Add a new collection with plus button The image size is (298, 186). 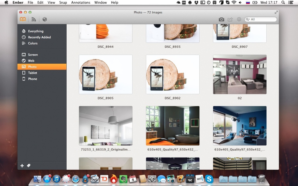click(x=22, y=166)
